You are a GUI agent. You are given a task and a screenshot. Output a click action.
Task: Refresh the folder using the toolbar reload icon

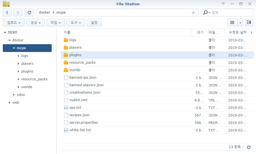29,13
